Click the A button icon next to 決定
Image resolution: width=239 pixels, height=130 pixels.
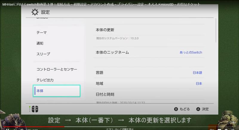(198, 109)
